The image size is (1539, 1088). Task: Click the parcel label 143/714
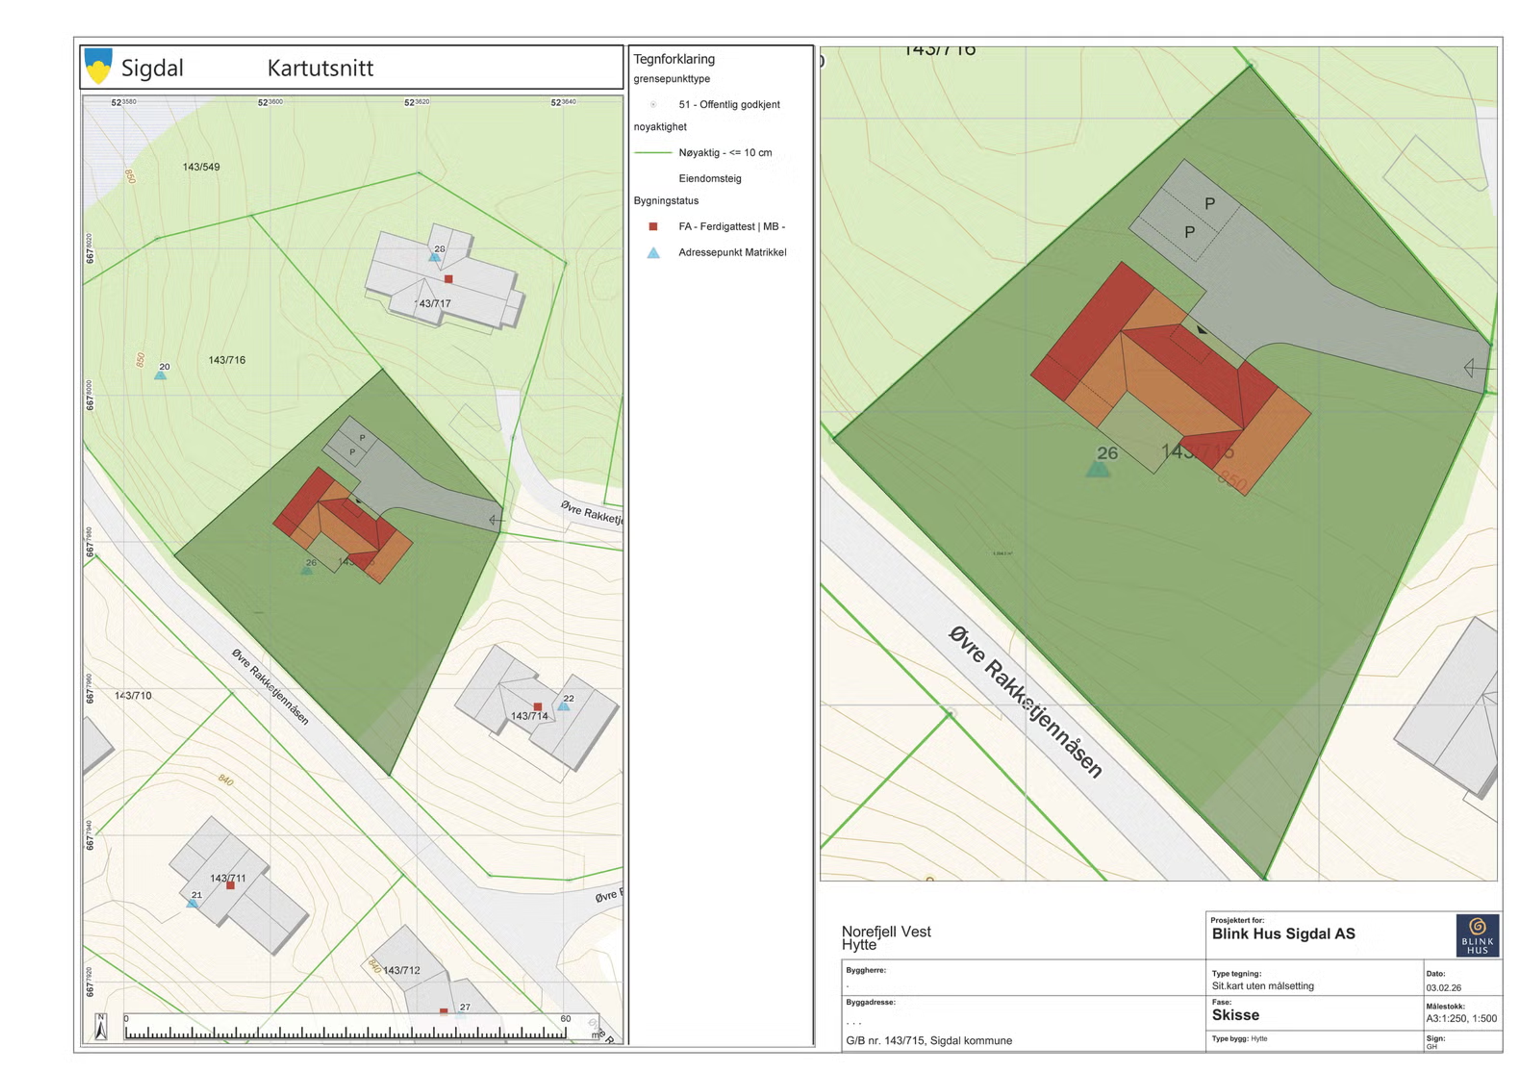click(x=529, y=716)
